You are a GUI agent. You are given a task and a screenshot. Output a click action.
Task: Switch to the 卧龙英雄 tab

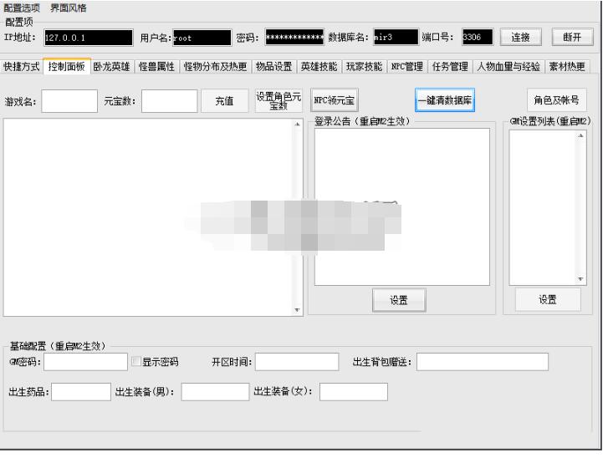point(111,67)
